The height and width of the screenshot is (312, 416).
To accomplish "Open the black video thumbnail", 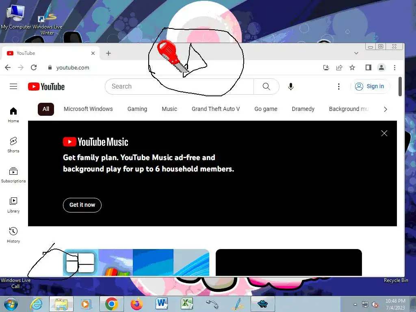I will point(289,262).
